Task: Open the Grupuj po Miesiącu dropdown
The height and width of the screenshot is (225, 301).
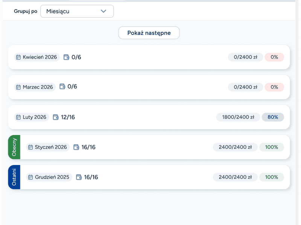Action: [77, 11]
